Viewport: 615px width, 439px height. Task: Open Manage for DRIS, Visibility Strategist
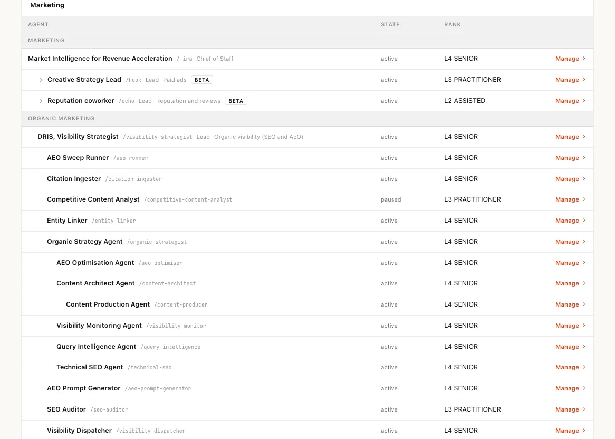click(x=570, y=137)
